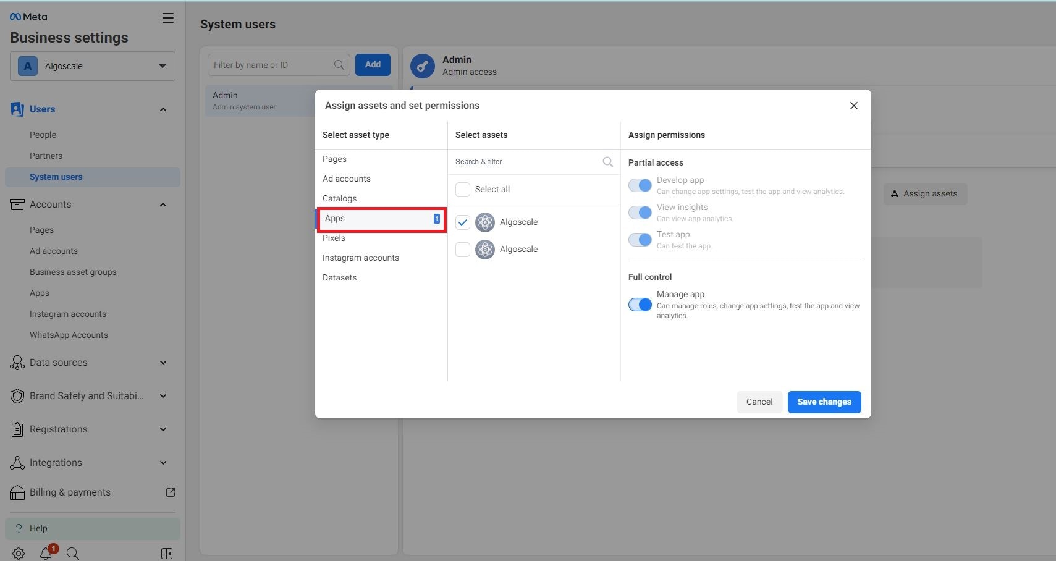
Task: Open People in sidebar
Action: coord(43,135)
